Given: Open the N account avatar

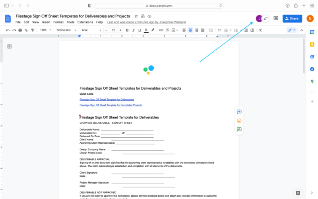Looking at the screenshot, I should [x=310, y=18].
